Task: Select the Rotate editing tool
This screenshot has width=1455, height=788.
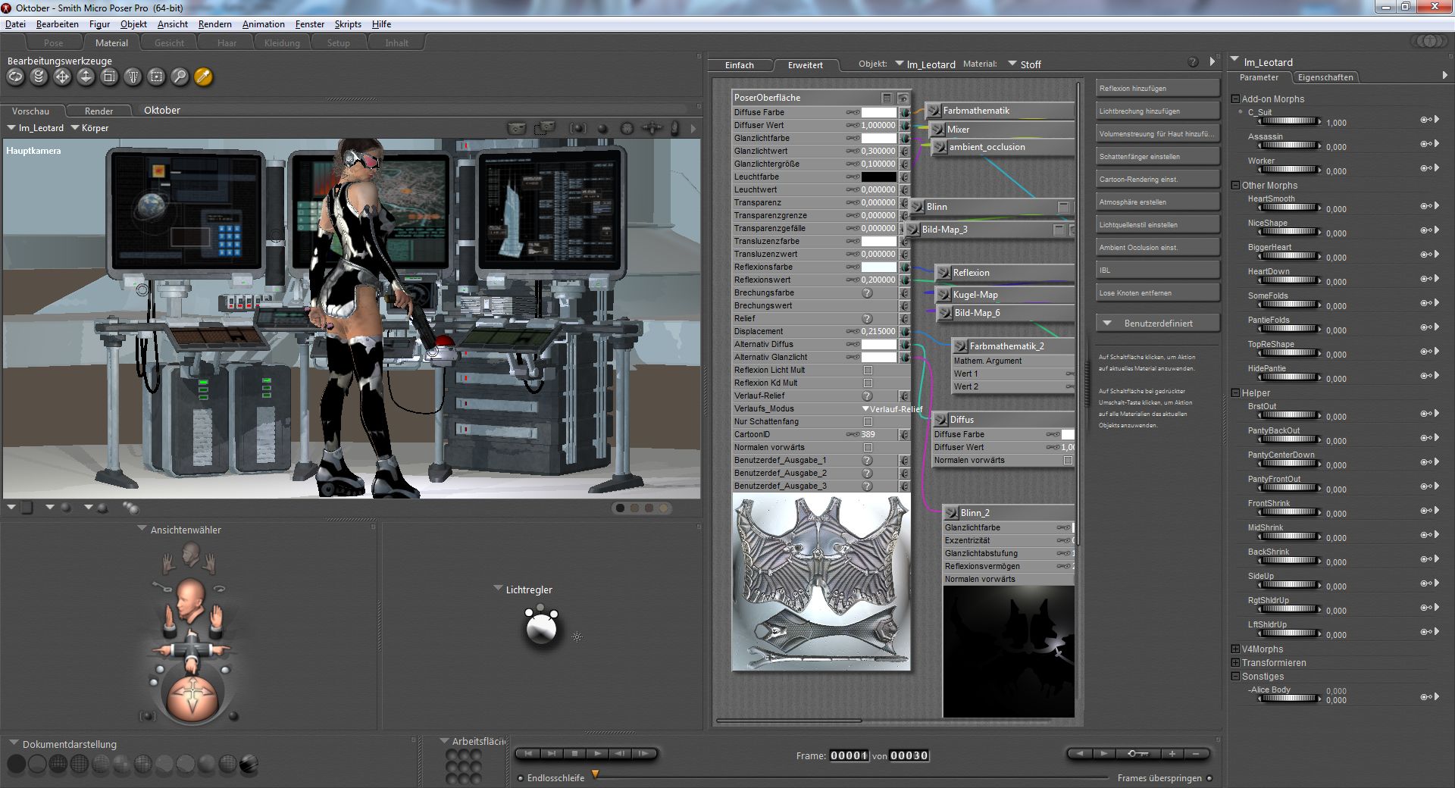Action: click(15, 77)
